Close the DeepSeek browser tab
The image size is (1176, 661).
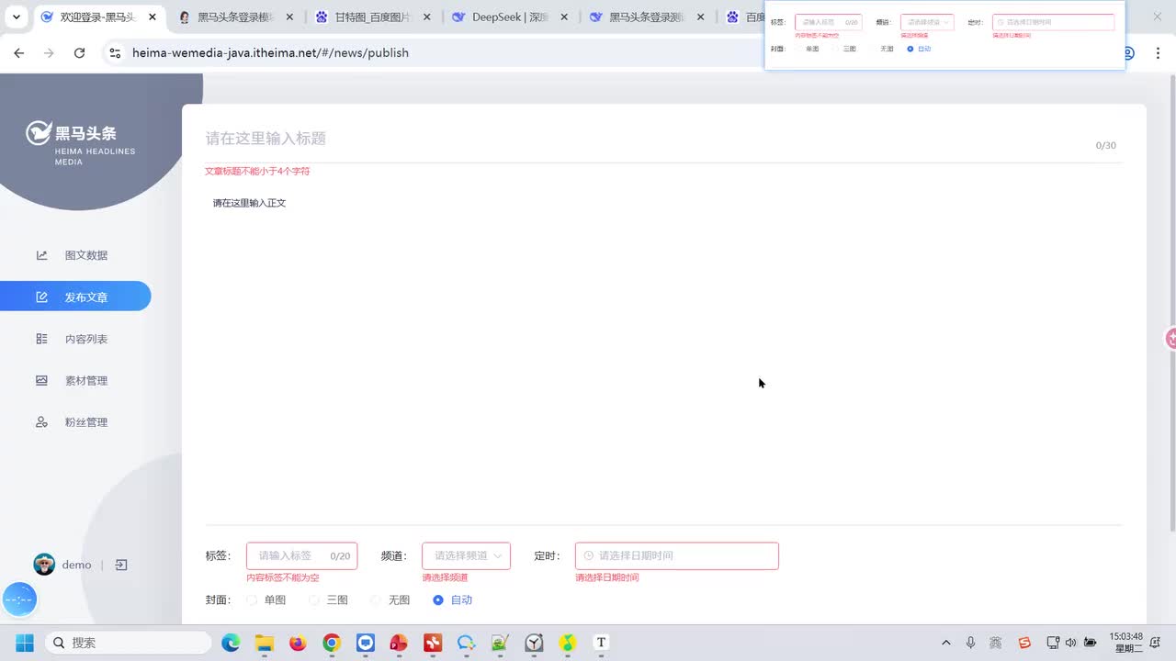[x=564, y=17]
